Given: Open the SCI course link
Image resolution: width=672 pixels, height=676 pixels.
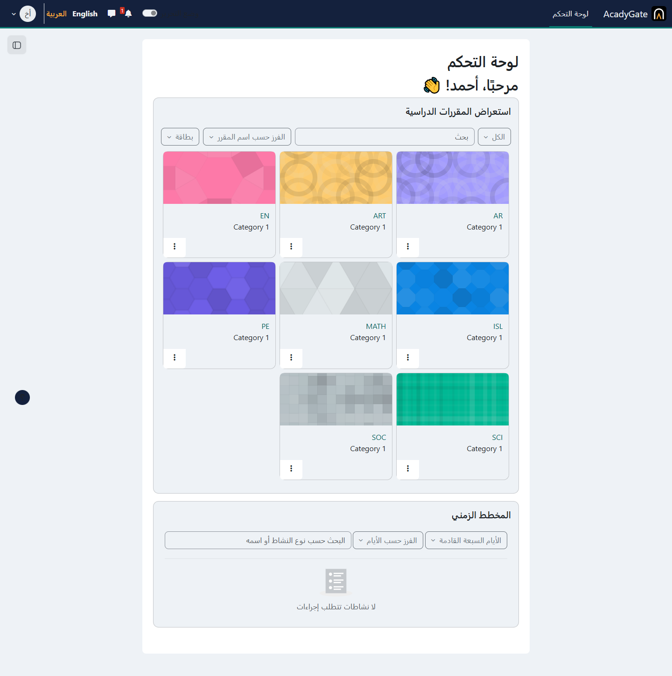Looking at the screenshot, I should pos(497,438).
